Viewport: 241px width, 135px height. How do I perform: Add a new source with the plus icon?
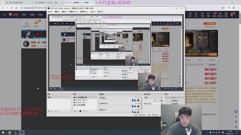tap(74, 111)
